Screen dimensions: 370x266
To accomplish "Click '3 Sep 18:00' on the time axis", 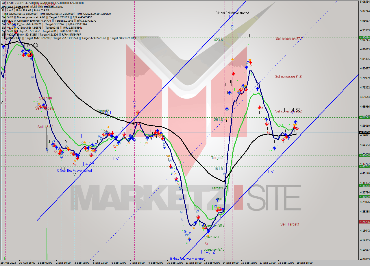I will (82, 263).
